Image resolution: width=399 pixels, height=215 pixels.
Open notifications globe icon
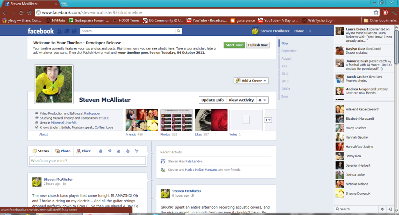[74, 31]
